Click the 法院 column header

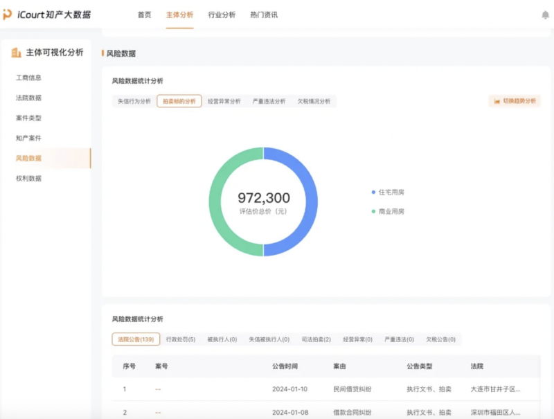tap(477, 366)
